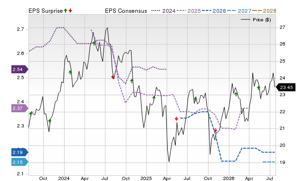Select the red EPS miss arrow near August 2024
The image size is (304, 181).
point(113,77)
